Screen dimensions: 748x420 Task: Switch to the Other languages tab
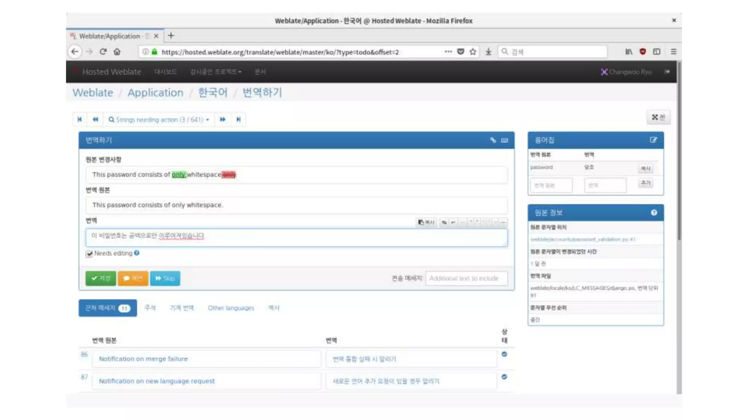click(x=231, y=308)
